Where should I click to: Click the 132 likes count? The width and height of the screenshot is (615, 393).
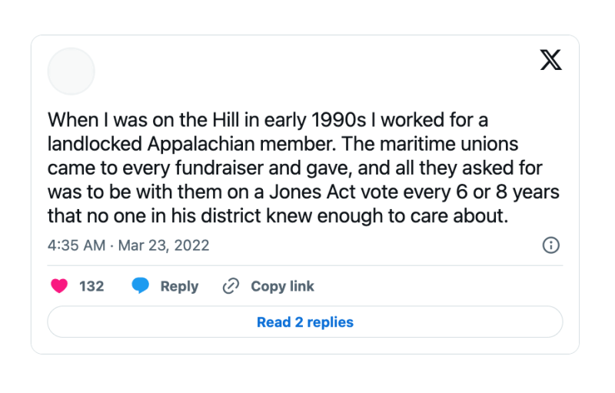click(91, 286)
